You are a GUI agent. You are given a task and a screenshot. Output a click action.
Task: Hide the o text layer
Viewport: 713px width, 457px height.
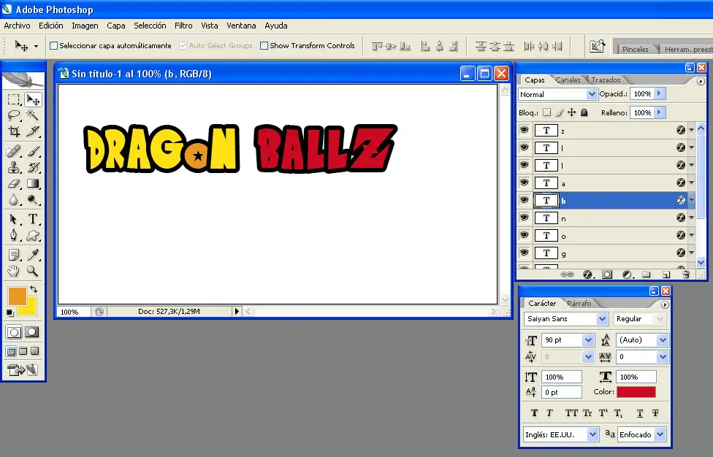click(525, 235)
